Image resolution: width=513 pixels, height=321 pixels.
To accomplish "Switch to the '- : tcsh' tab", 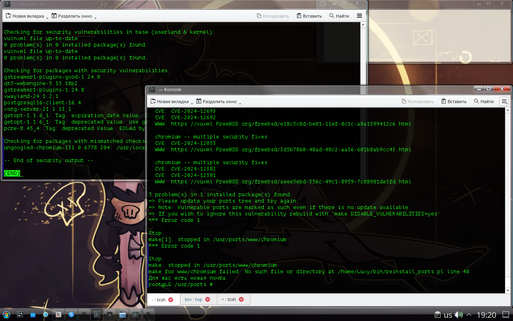I will pos(162,299).
